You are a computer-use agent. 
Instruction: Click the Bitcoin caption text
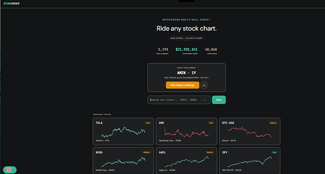pos(229,141)
